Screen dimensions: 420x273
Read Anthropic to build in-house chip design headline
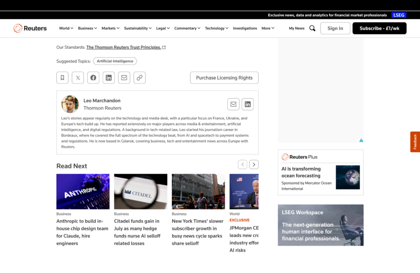pos(82,232)
